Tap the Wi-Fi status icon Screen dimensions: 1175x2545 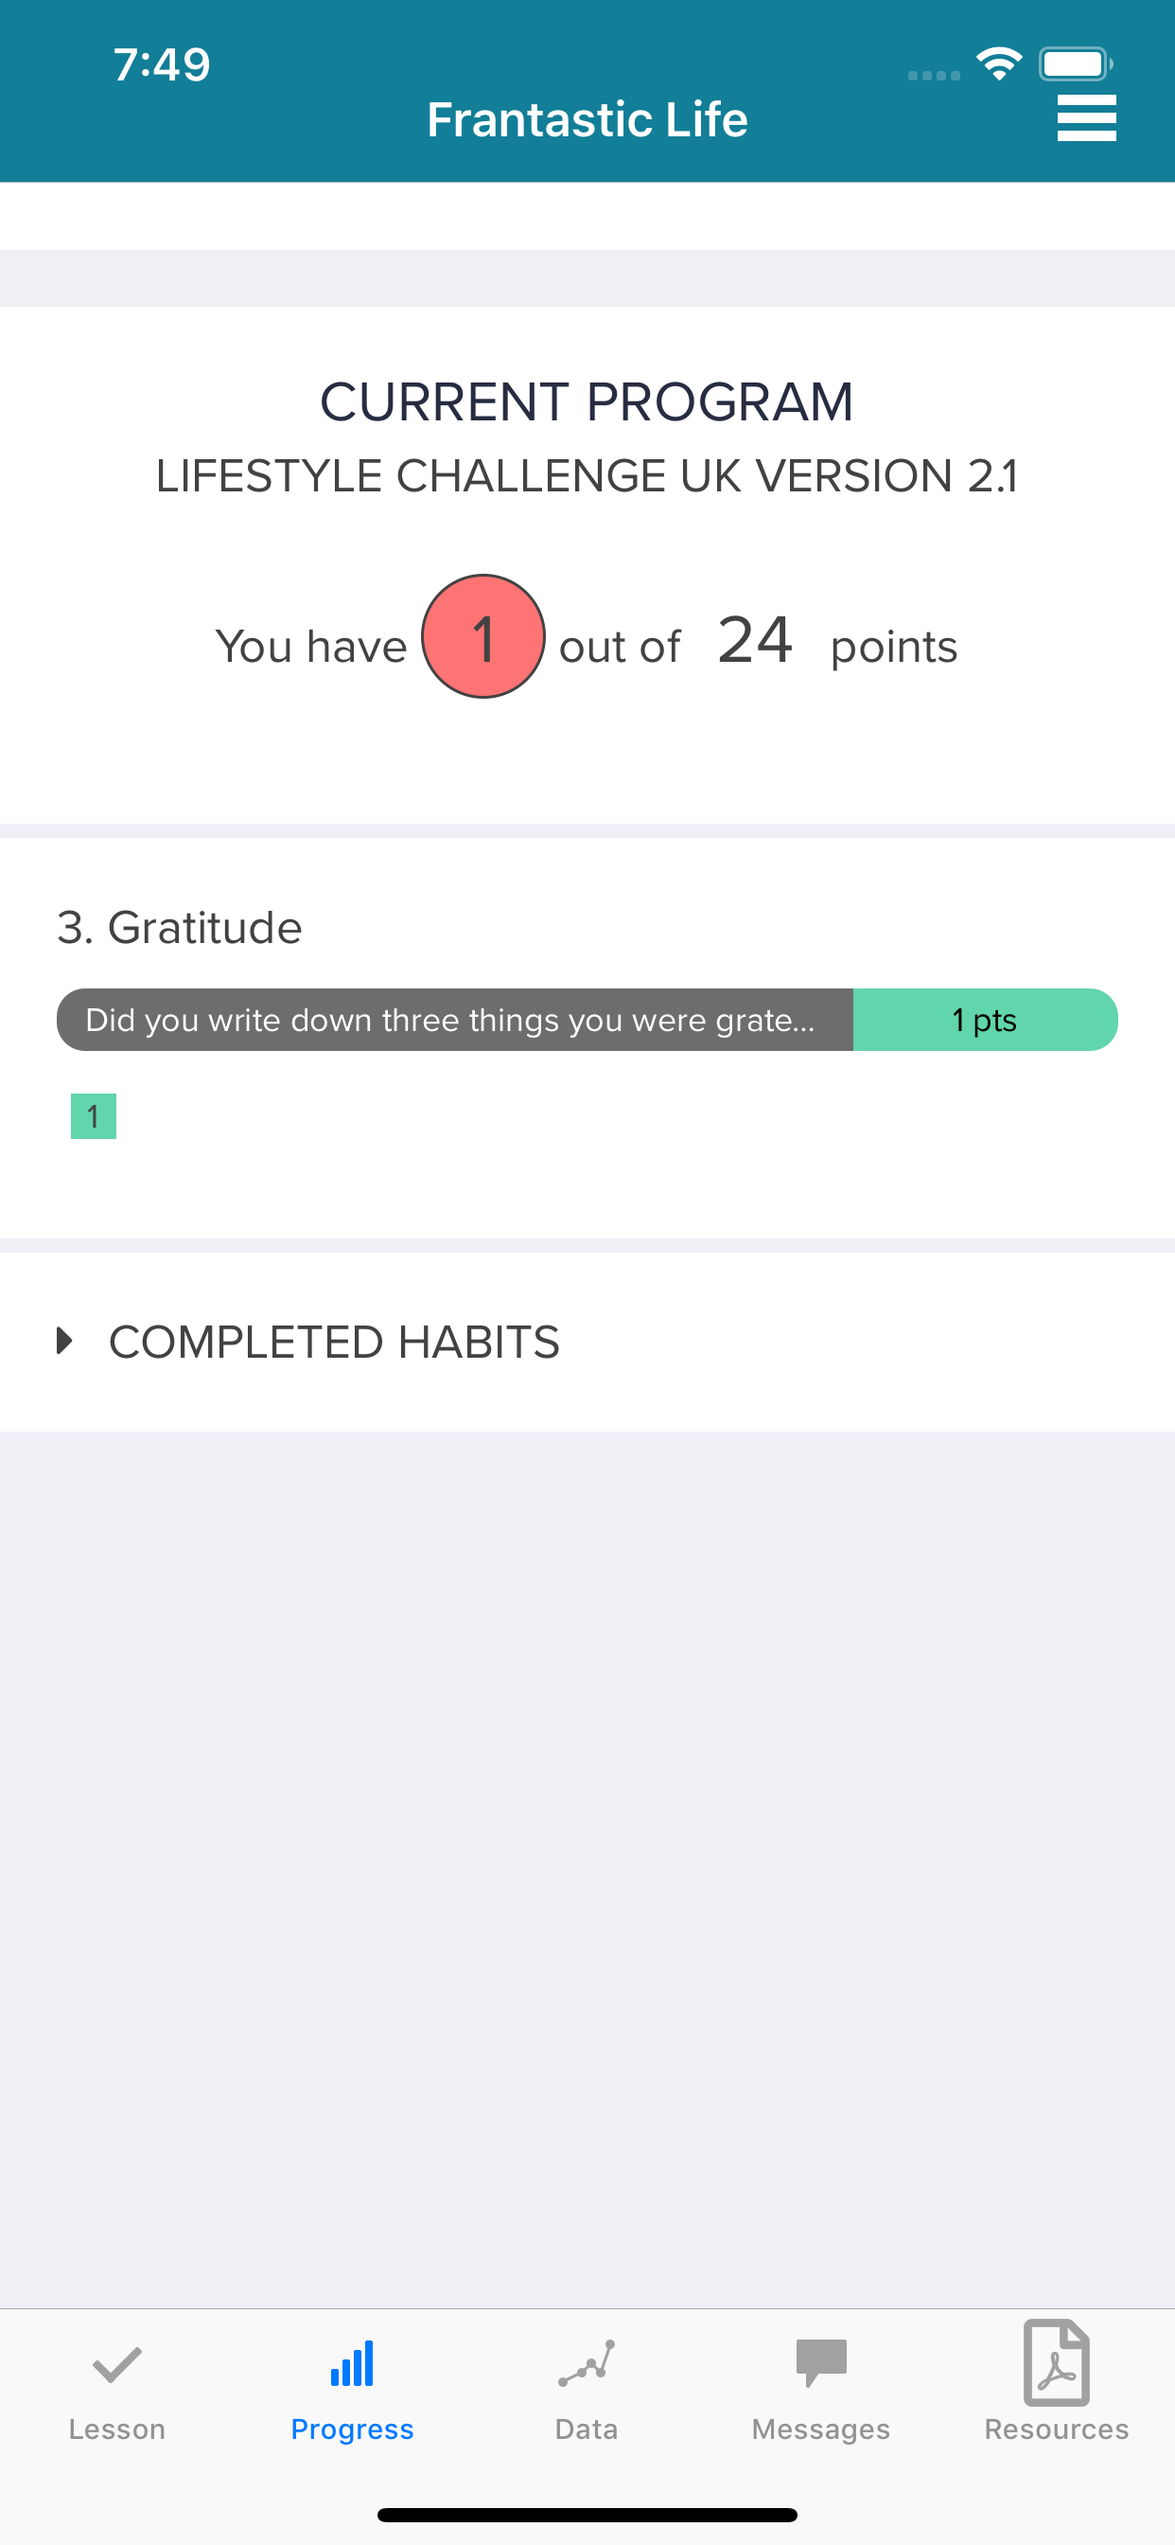(999, 64)
